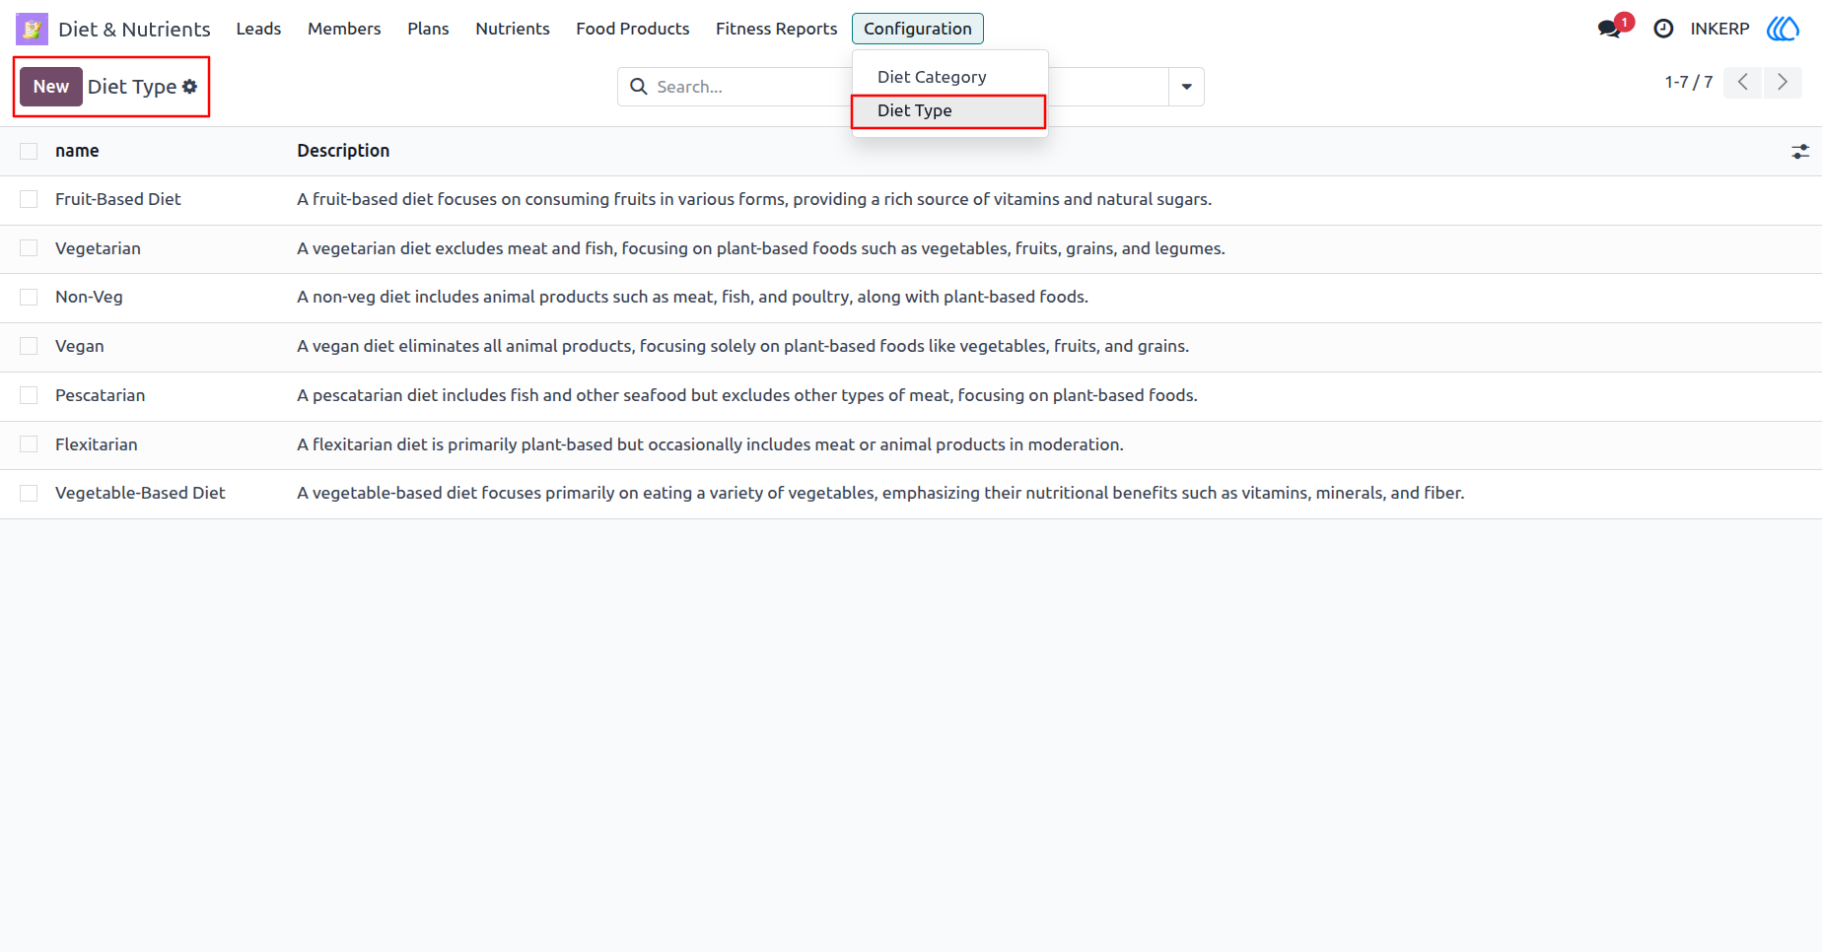Go to the previous page arrow
The image size is (1822, 952).
1743,83
